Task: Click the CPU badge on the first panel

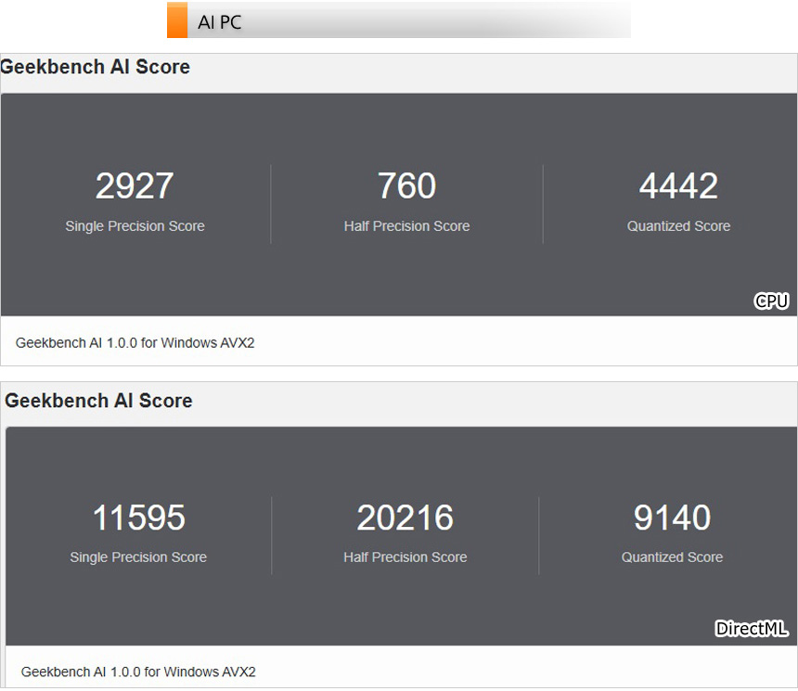Action: (x=771, y=301)
